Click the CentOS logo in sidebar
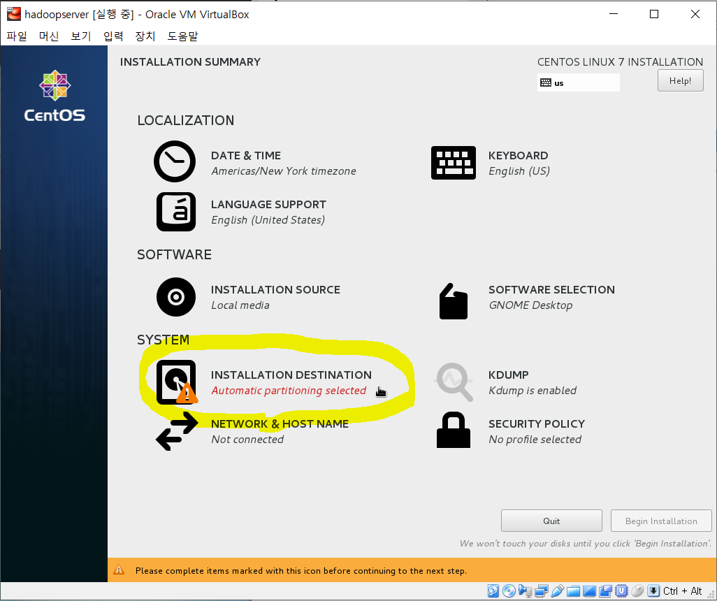 55,96
